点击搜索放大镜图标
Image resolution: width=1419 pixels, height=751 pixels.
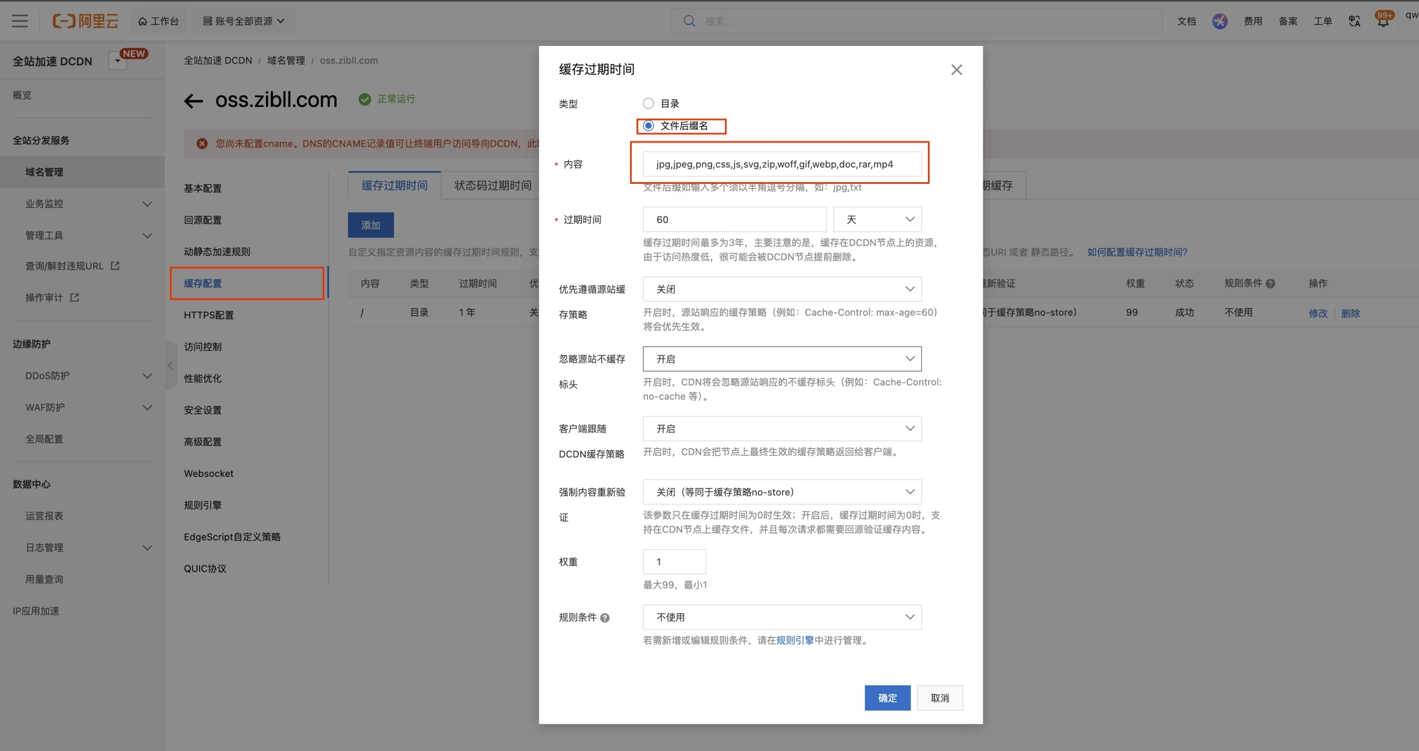coord(688,20)
